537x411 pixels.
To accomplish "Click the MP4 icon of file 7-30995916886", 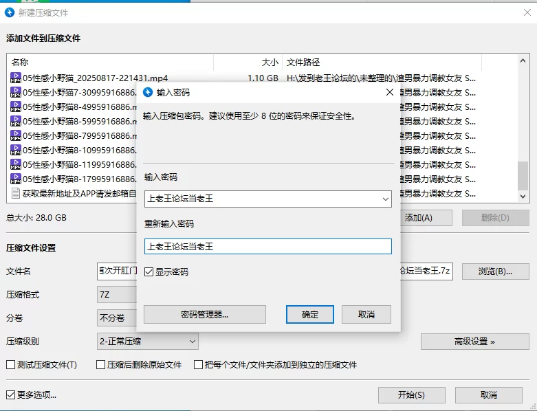I will click(15, 92).
